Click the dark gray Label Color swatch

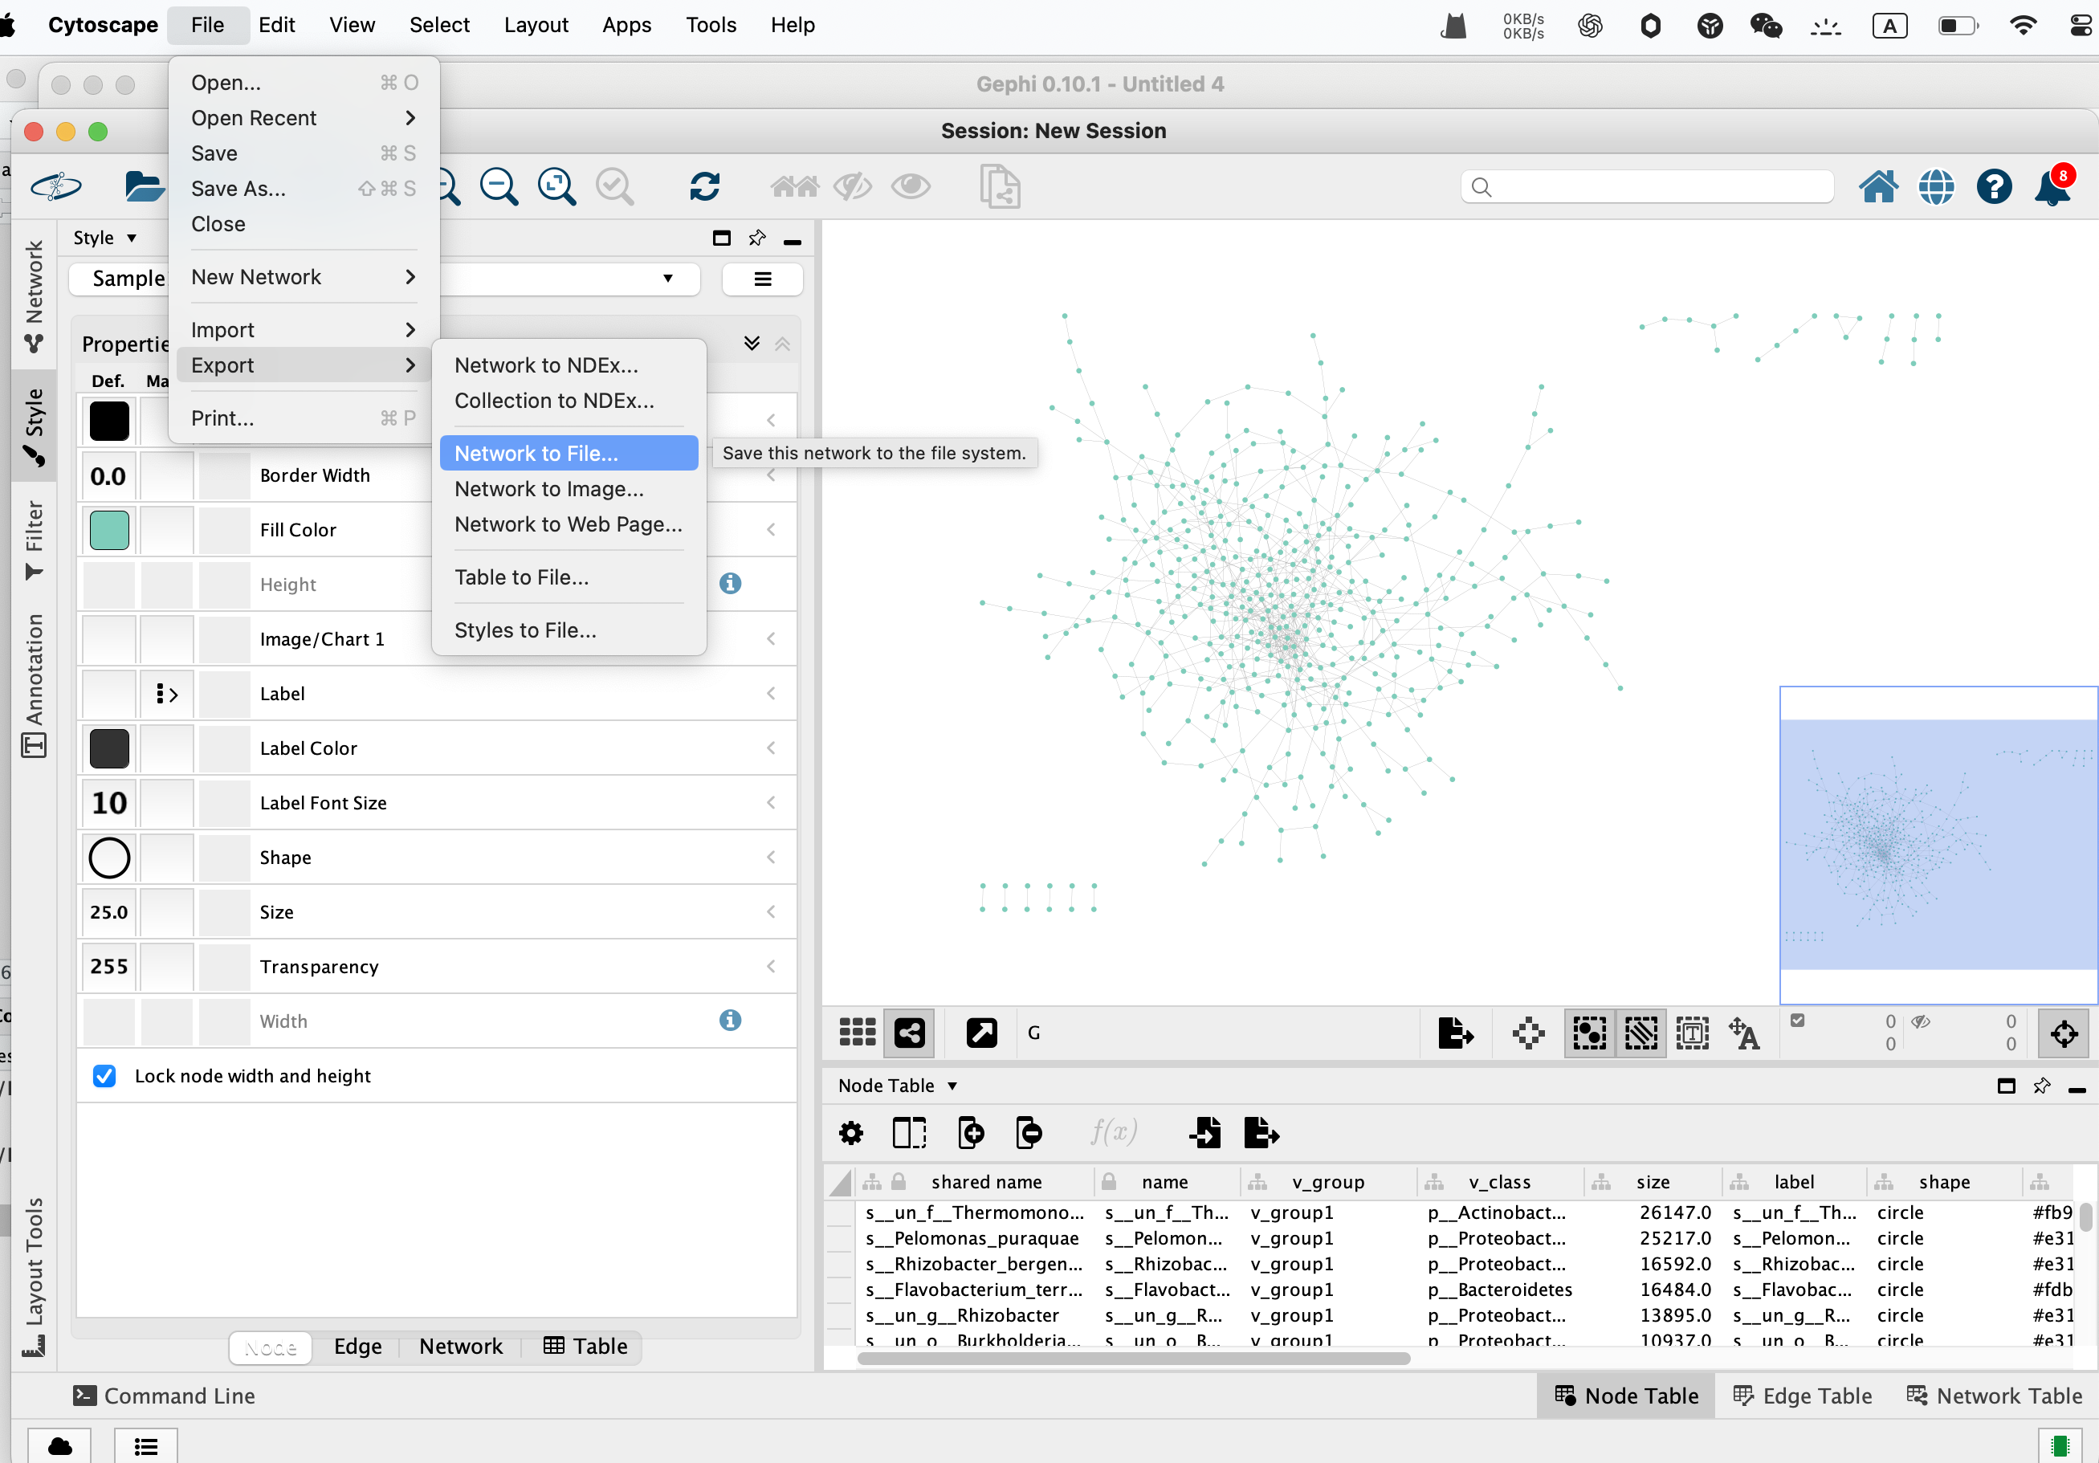tap(108, 748)
